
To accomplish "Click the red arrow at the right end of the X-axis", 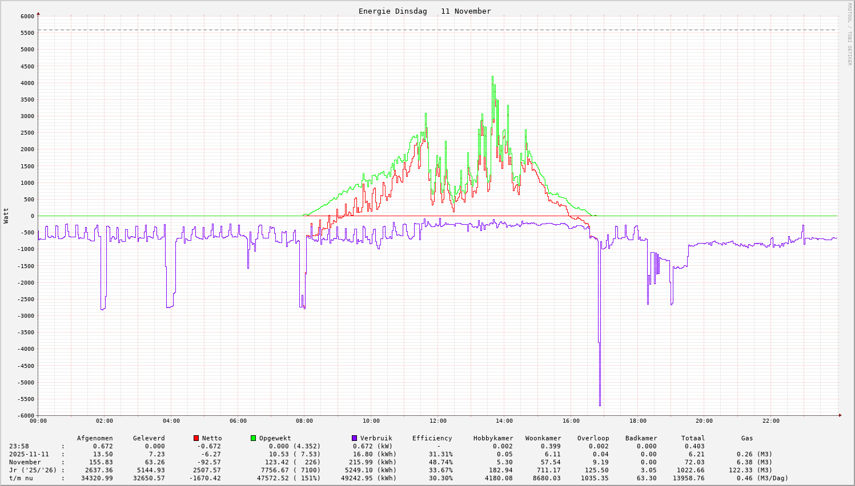I will click(x=840, y=415).
